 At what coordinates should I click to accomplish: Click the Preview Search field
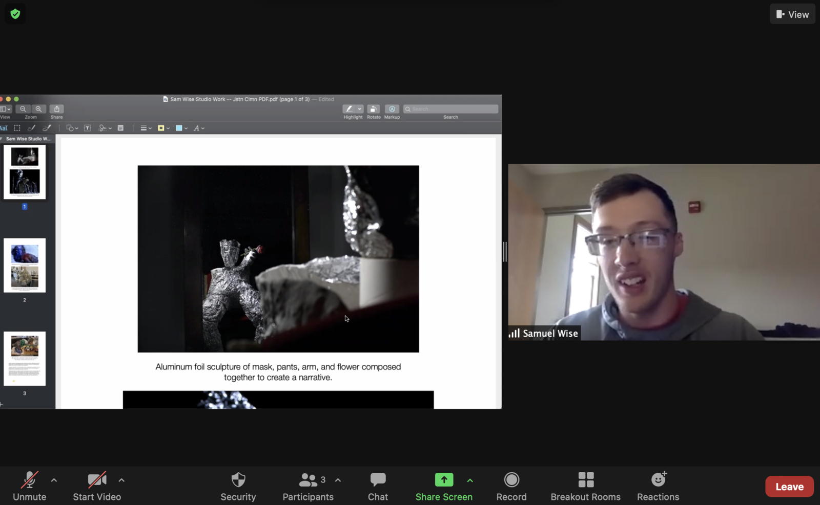coord(450,109)
